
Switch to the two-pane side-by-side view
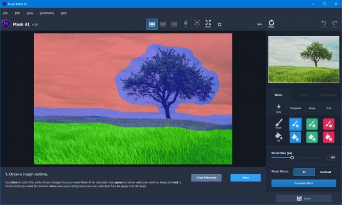pos(163,24)
